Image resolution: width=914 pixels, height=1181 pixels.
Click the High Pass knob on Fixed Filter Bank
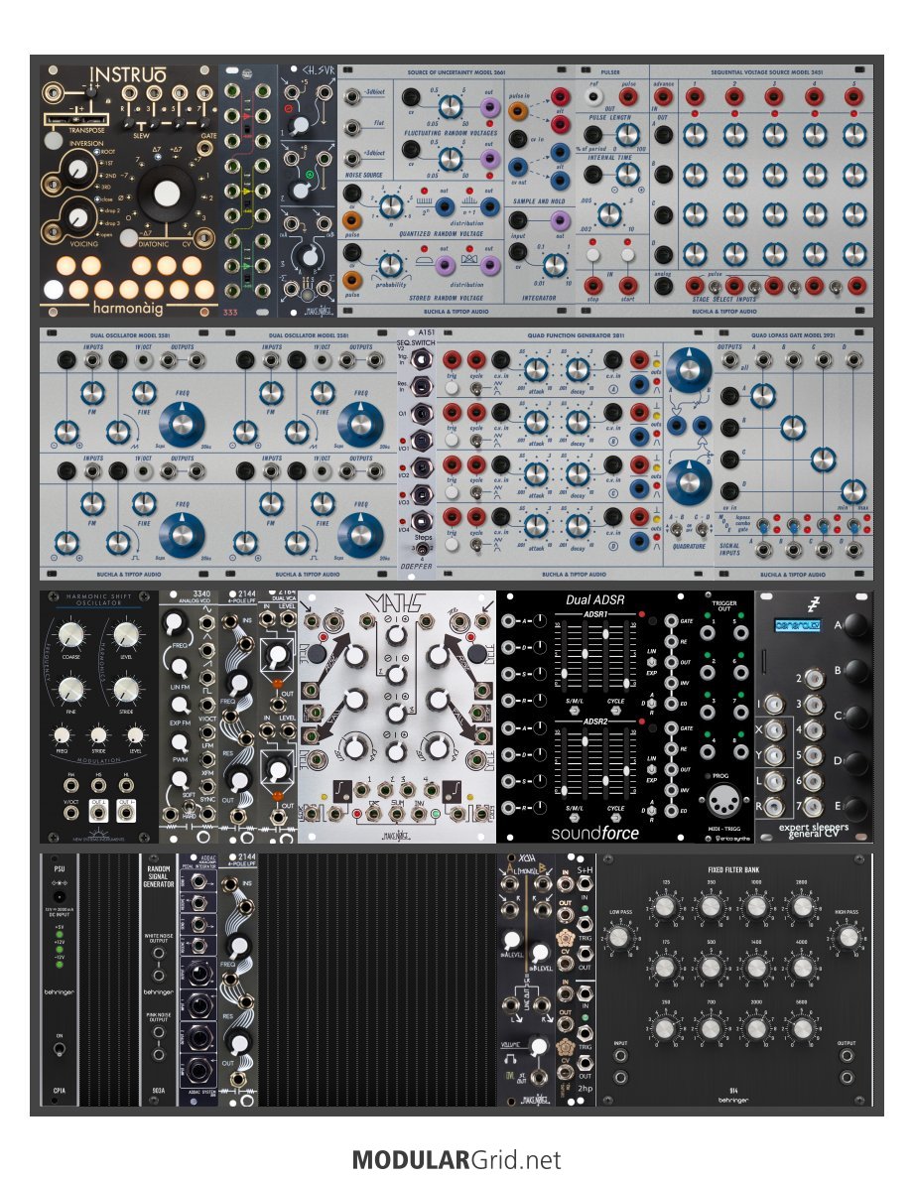[x=848, y=936]
